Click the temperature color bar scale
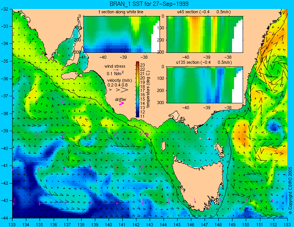This screenshot has height=227, width=294. point(138,89)
